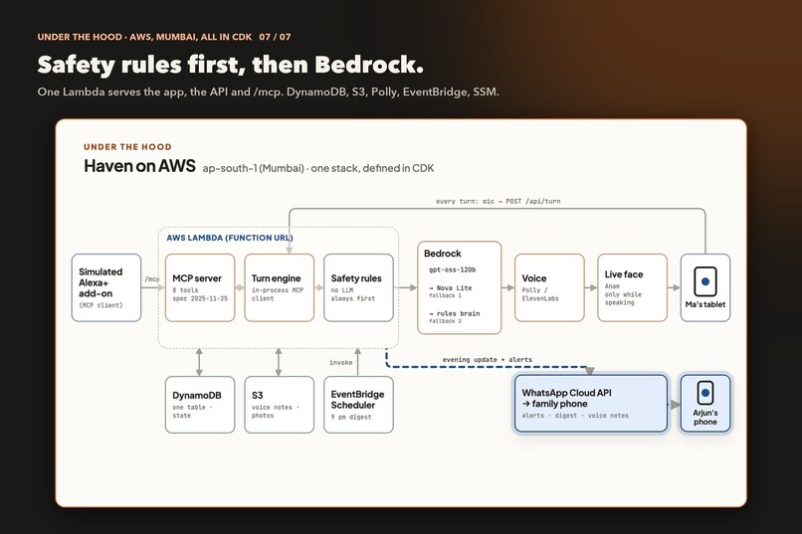Select the Simulated Alexa+ add-on box

[106, 287]
